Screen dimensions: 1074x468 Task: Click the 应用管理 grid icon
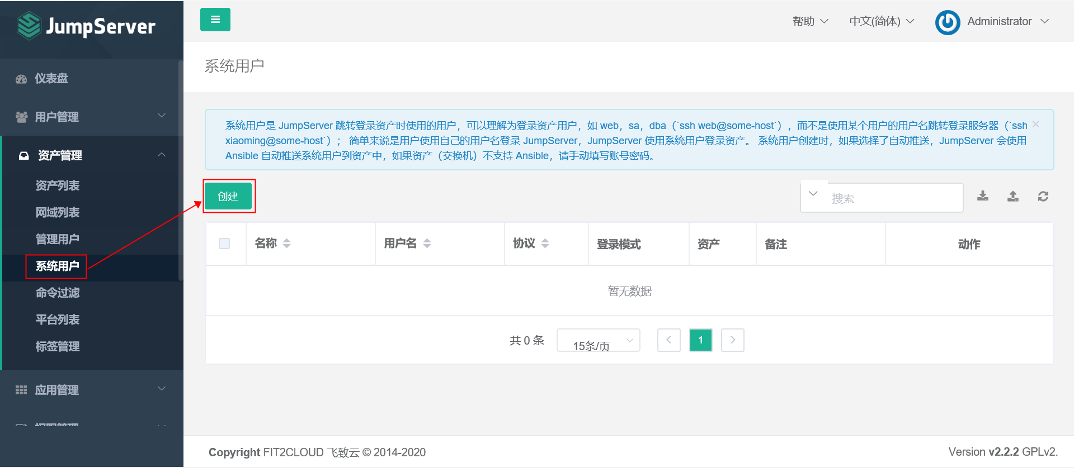tap(21, 390)
